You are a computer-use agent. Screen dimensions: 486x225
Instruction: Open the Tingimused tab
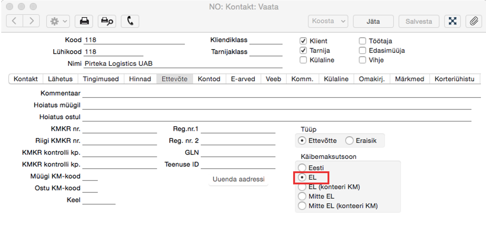(101, 79)
